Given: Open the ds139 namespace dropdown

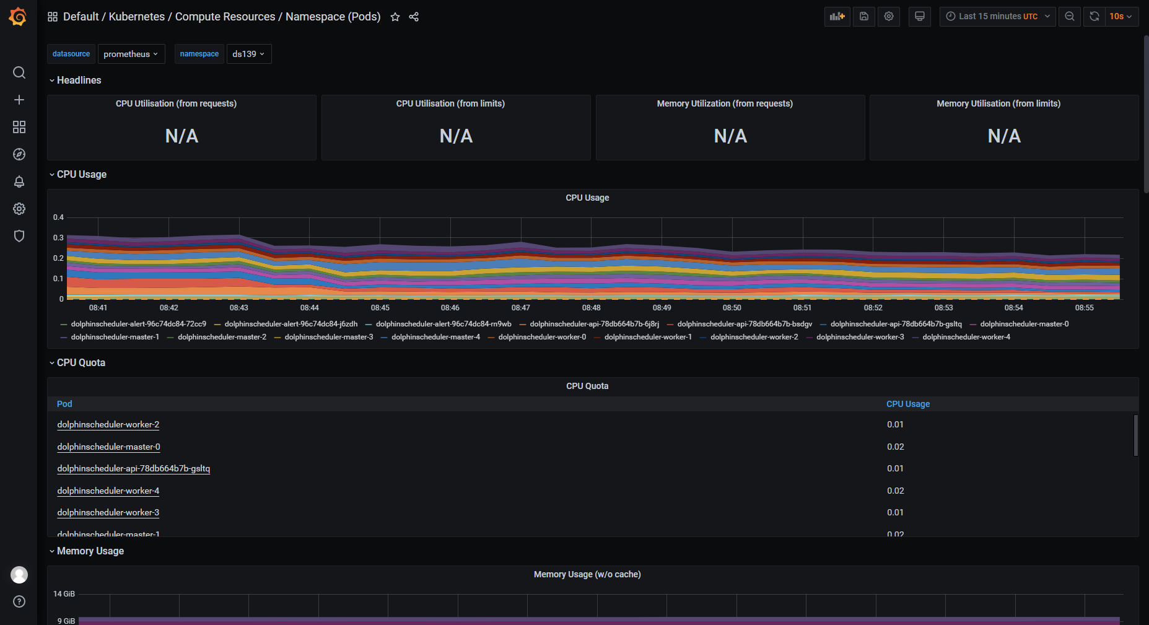Looking at the screenshot, I should [x=248, y=54].
